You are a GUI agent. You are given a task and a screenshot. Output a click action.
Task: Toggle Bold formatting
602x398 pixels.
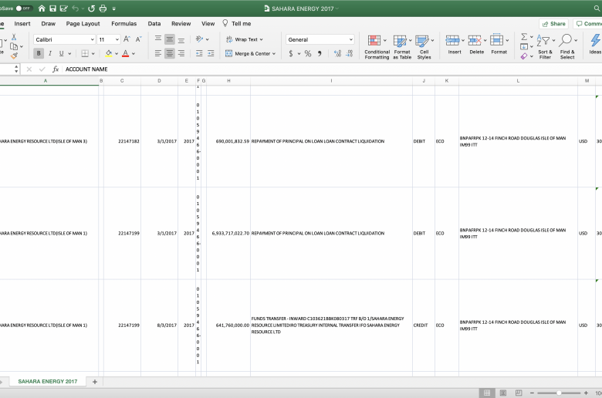(x=39, y=53)
